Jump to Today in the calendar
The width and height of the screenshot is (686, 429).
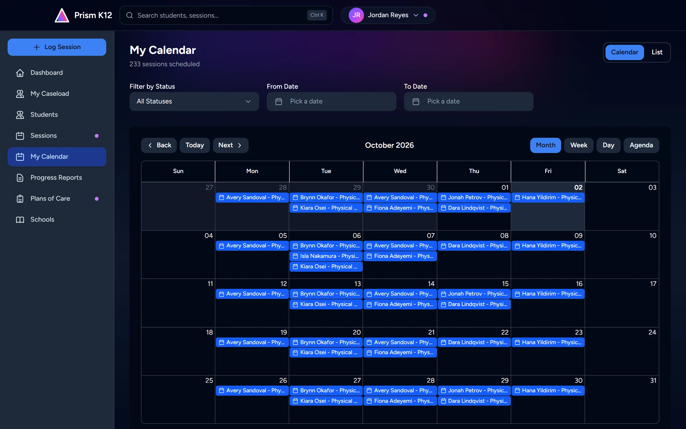coord(195,145)
